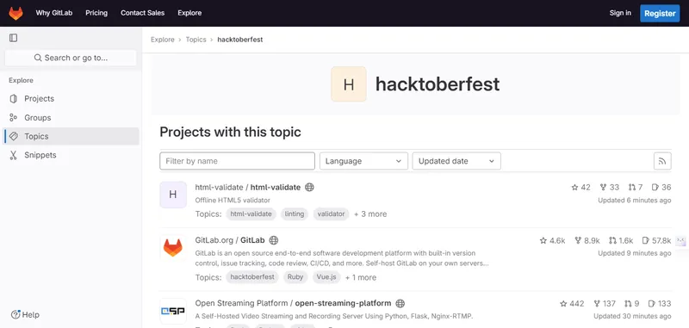This screenshot has height=328, width=689.
Task: Click the GitLab project fox avatar
Action: 173,248
